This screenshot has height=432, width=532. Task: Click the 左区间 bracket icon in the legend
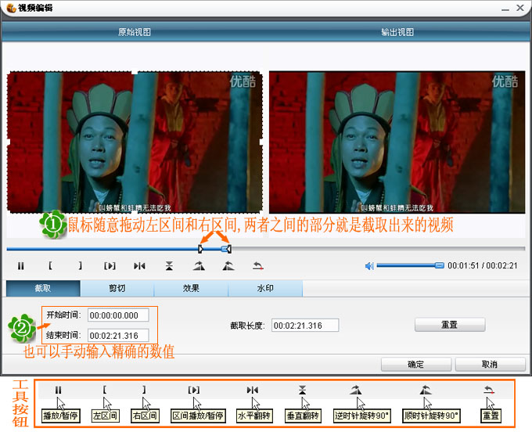(105, 390)
